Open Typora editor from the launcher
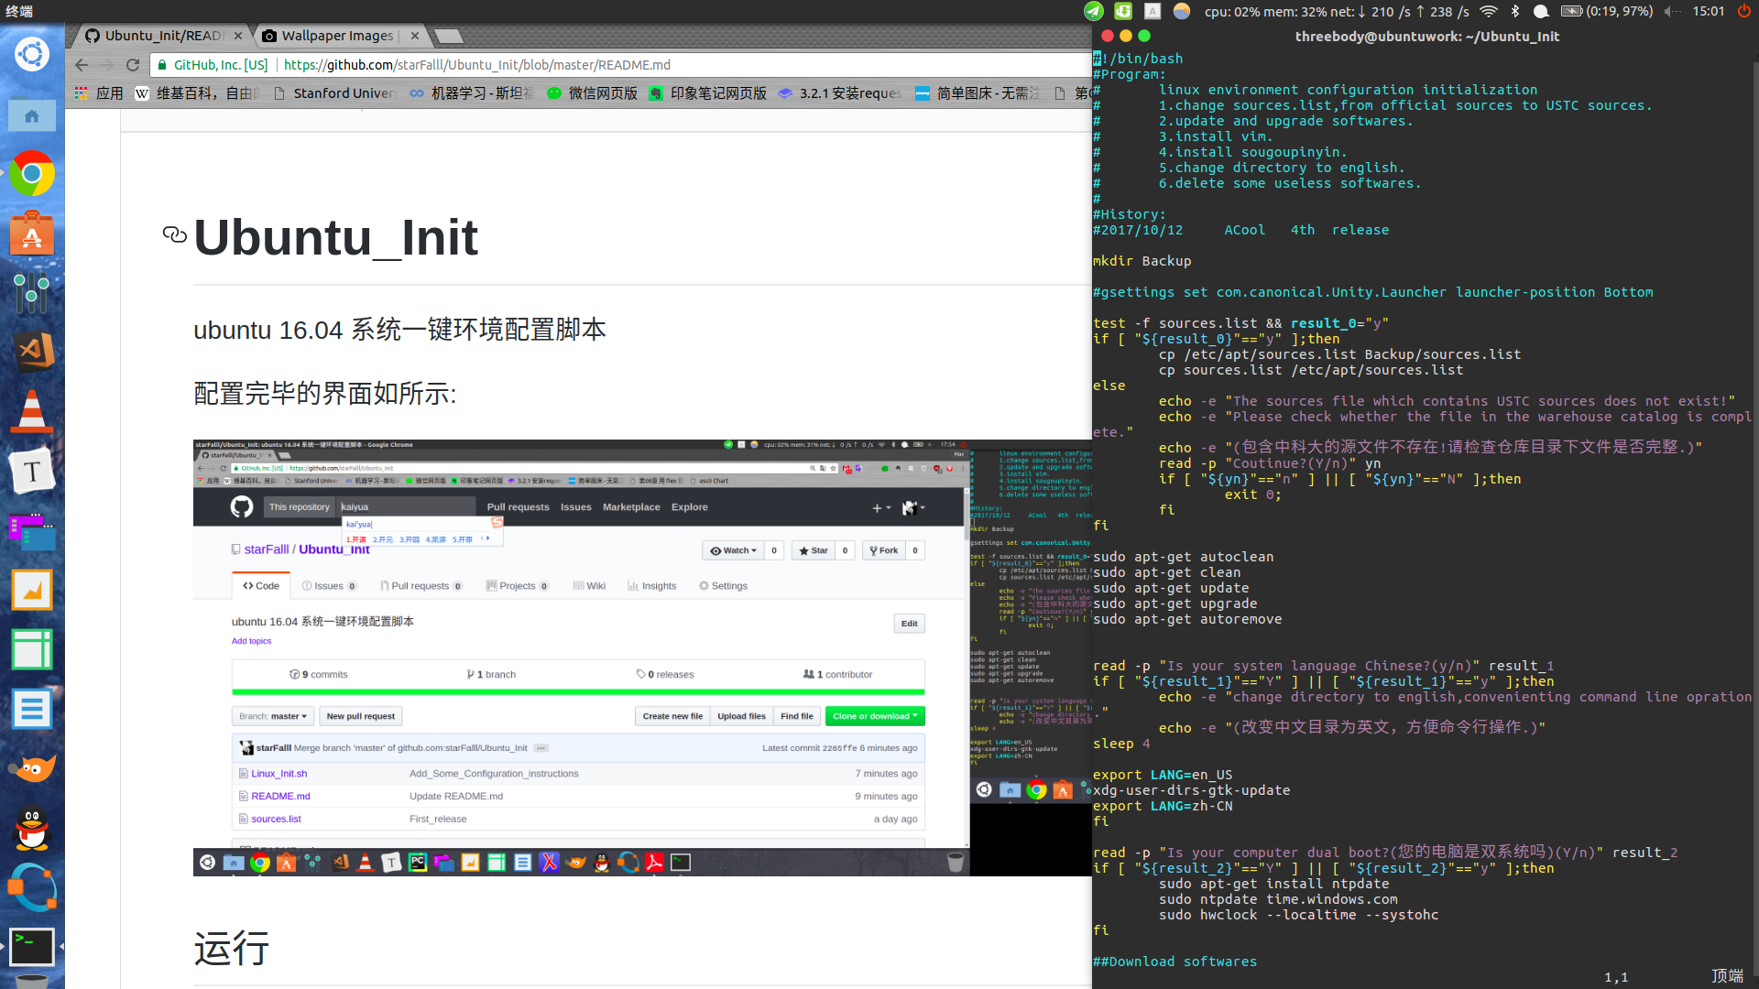This screenshot has width=1759, height=989. (32, 472)
